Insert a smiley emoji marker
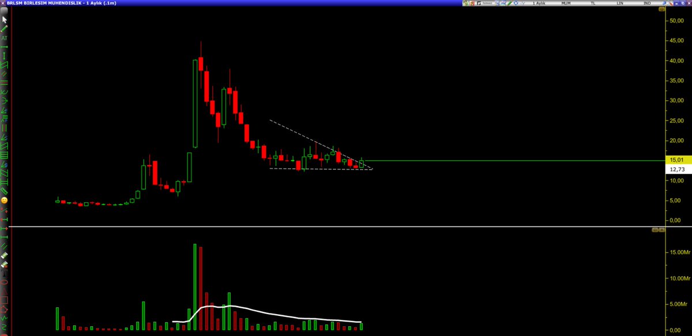Screen dimensions: 692x336 [x=4, y=200]
